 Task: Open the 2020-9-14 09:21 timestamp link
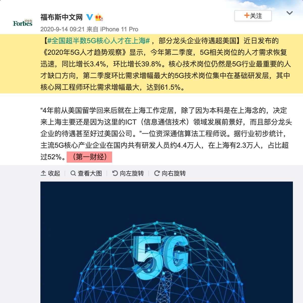pyautogui.click(x=62, y=29)
